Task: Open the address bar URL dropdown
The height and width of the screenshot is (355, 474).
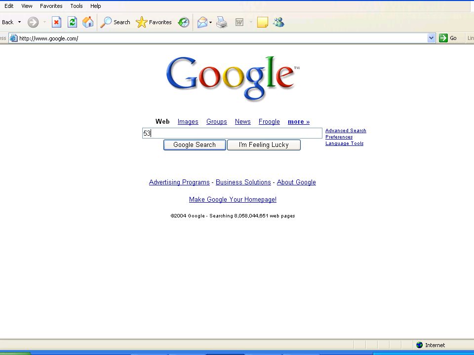Action: (x=431, y=38)
